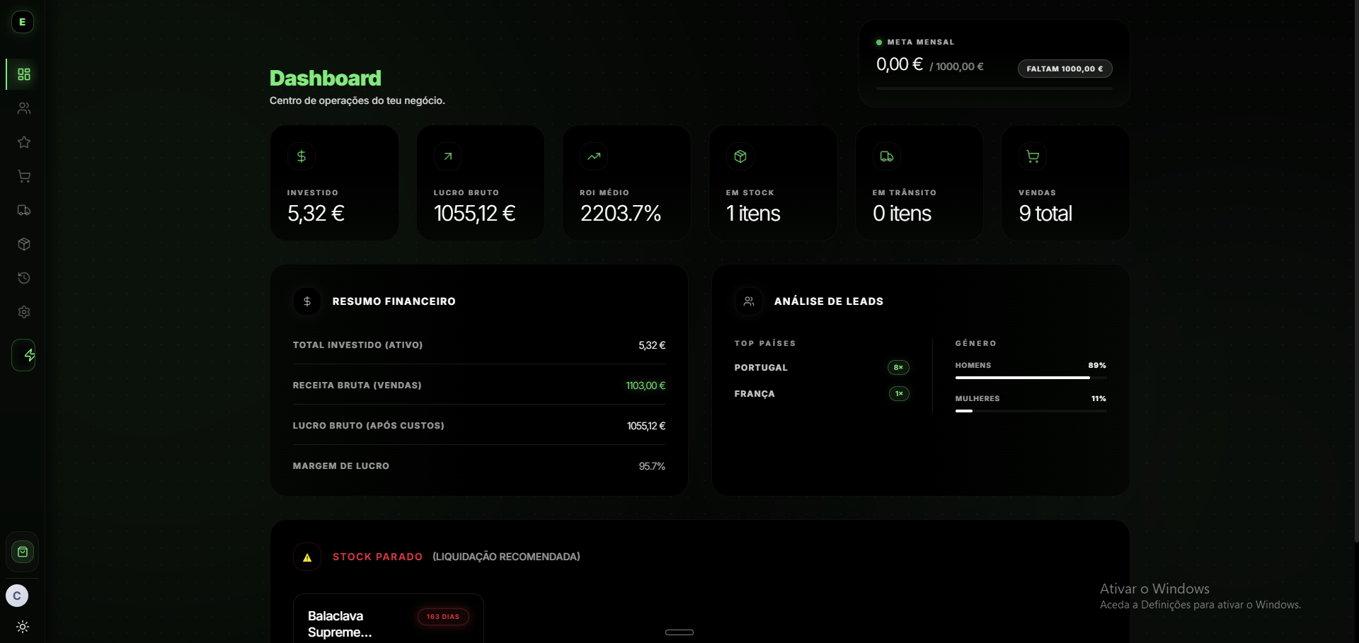Click the 1103,00 € receita bruta value
Screen dimensions: 1359x643
[x=646, y=386]
